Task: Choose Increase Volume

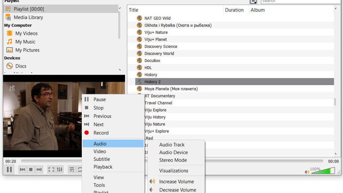Action: click(176, 181)
